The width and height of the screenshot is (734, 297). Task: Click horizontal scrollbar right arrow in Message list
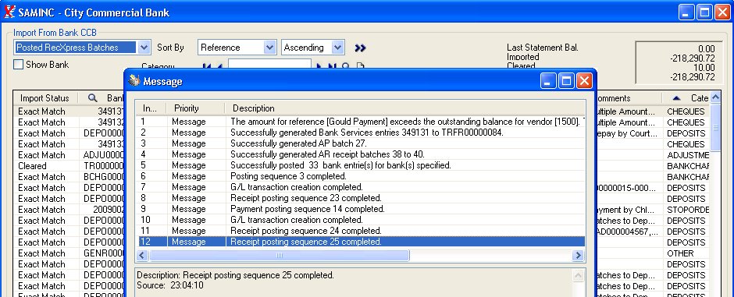pos(579,256)
